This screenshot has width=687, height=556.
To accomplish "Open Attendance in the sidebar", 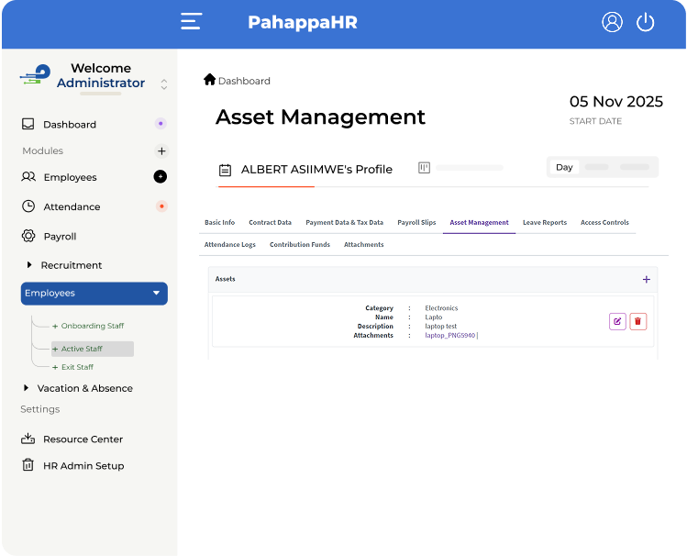I will (x=72, y=206).
